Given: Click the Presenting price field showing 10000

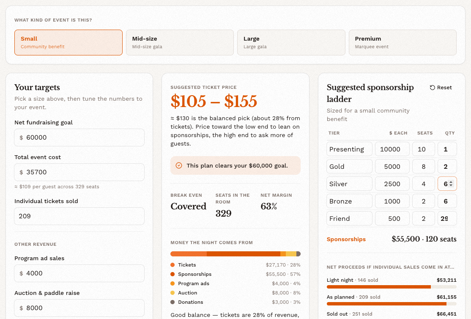Looking at the screenshot, I should 392,149.
